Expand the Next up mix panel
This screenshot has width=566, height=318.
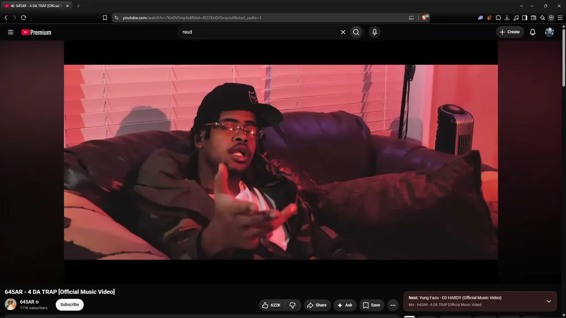point(549,301)
